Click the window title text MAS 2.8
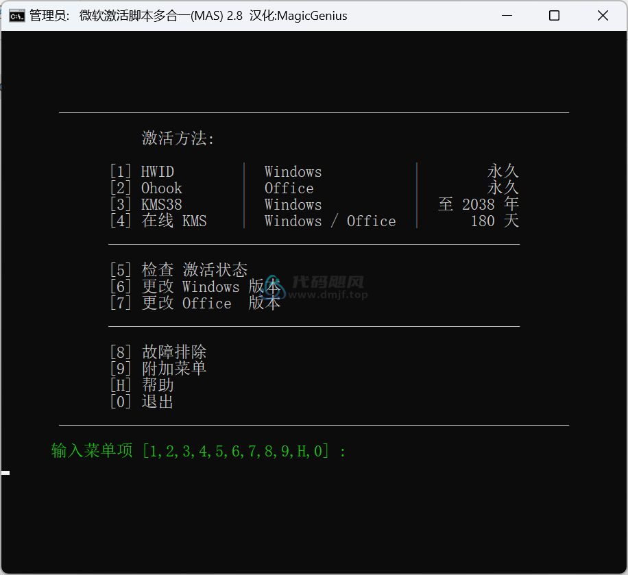The width and height of the screenshot is (628, 575). (189, 16)
